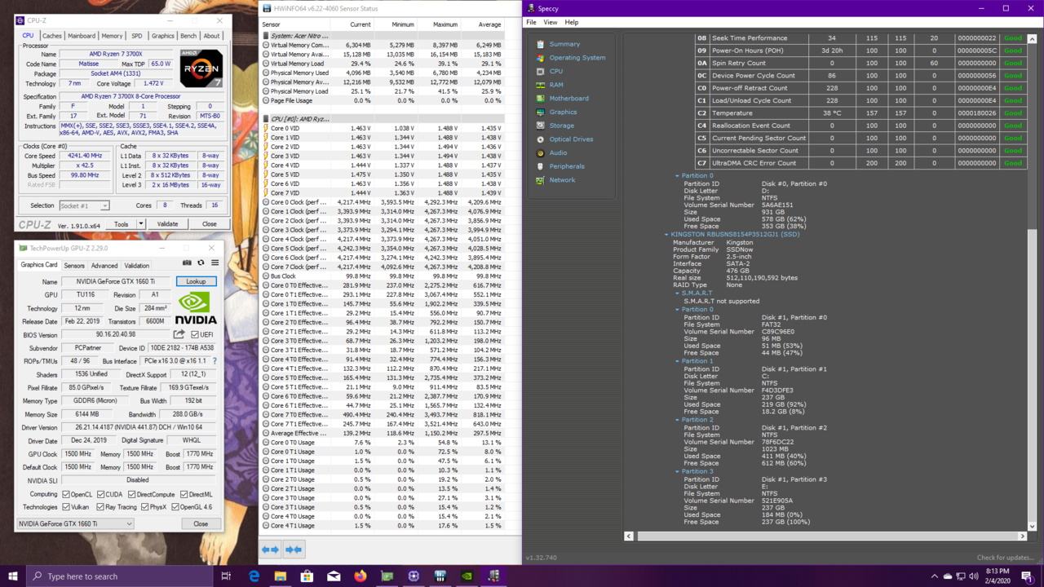Switch to SPD tab in CPU-Z
This screenshot has width=1044, height=587.
(x=136, y=36)
